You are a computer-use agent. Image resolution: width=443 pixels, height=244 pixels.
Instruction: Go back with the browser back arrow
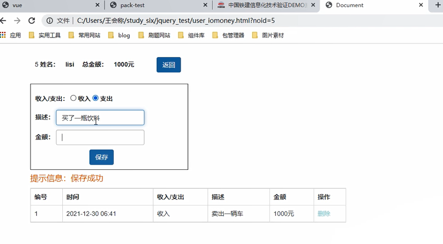3,20
